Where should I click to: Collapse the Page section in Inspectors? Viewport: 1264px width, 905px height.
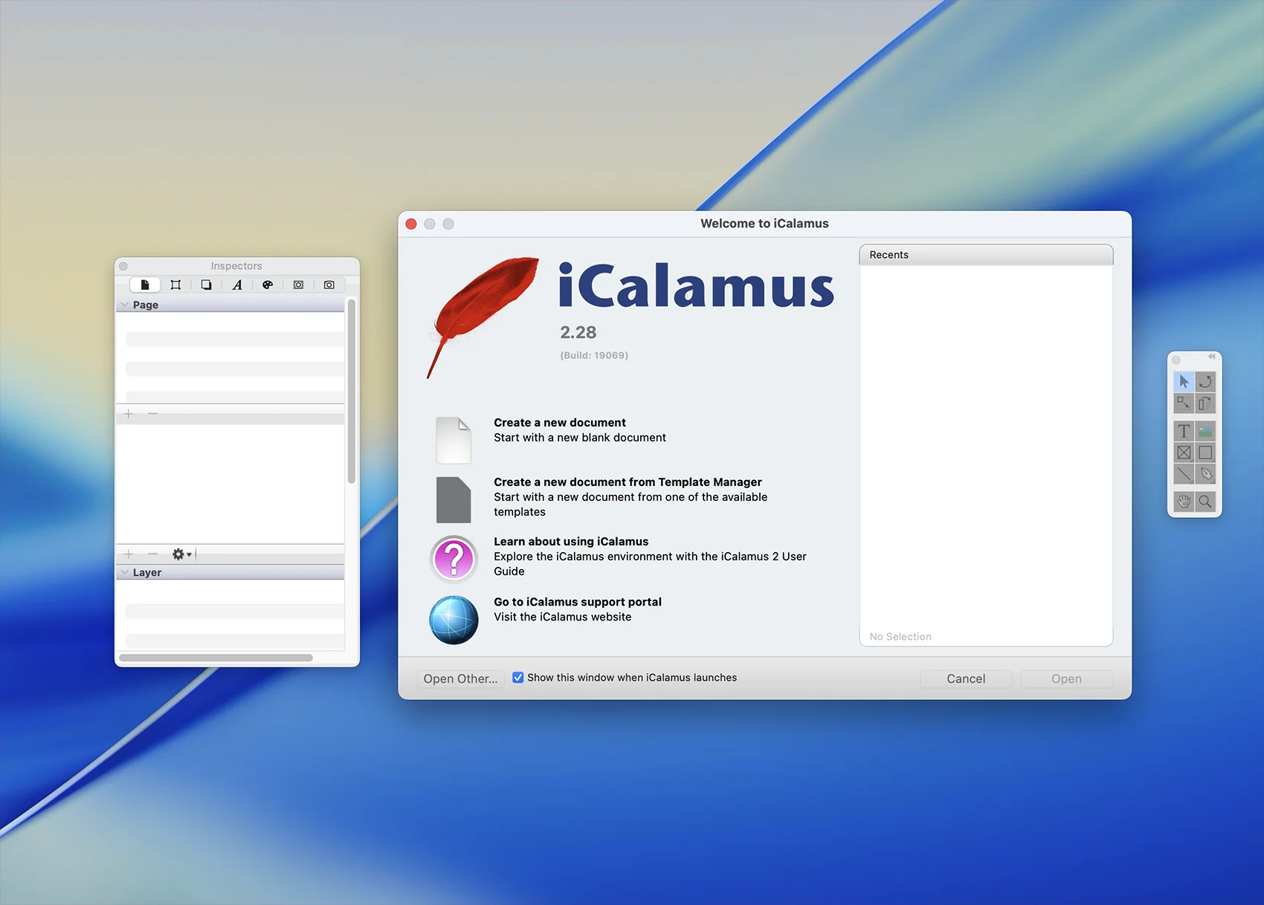point(125,305)
